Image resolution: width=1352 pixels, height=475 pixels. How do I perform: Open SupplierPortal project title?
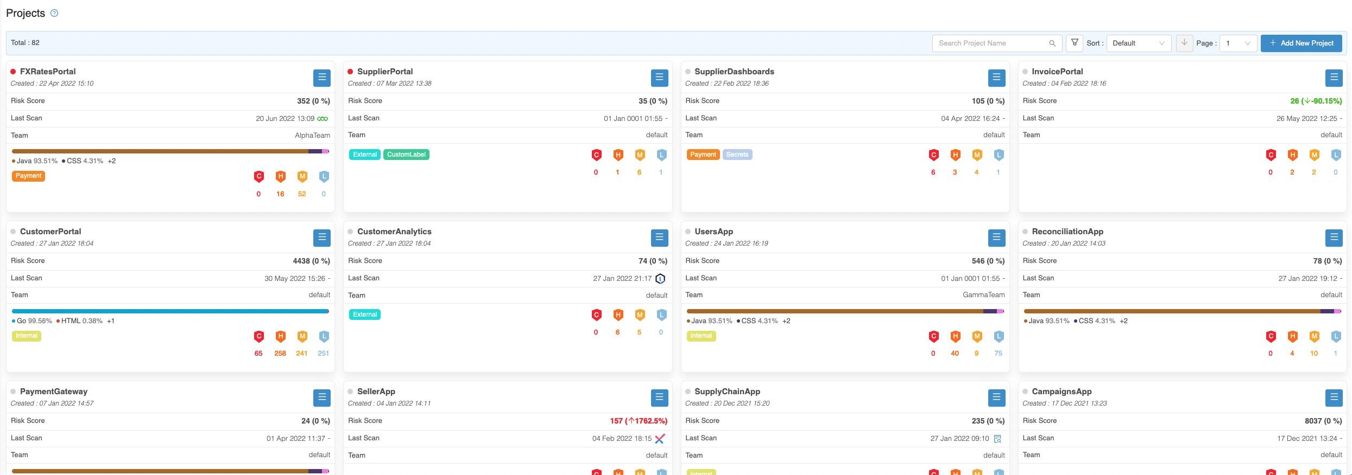(385, 72)
